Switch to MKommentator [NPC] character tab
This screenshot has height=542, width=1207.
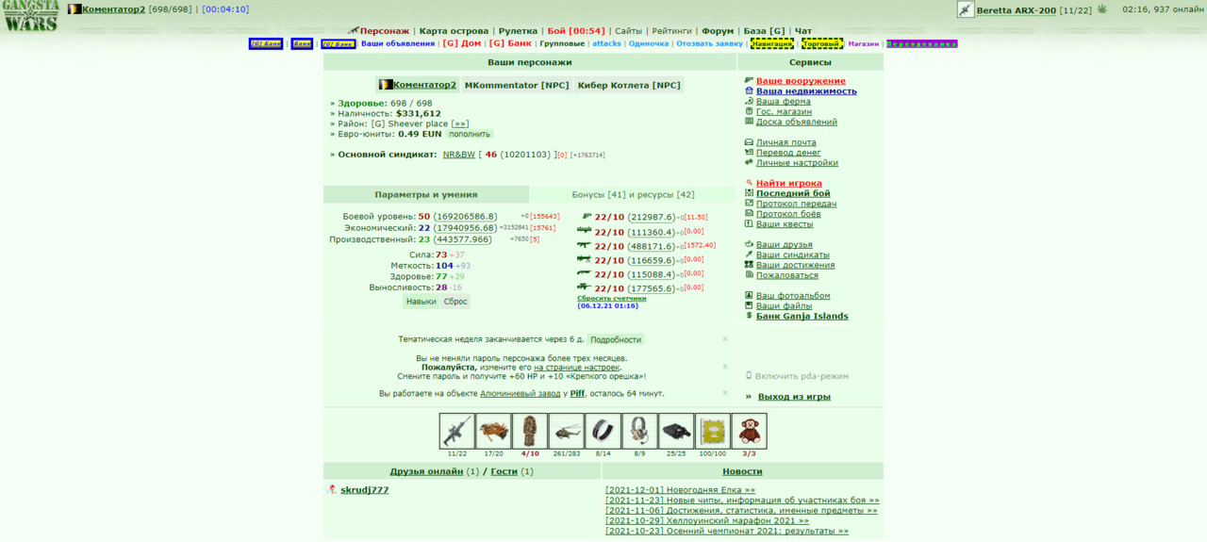(x=517, y=85)
